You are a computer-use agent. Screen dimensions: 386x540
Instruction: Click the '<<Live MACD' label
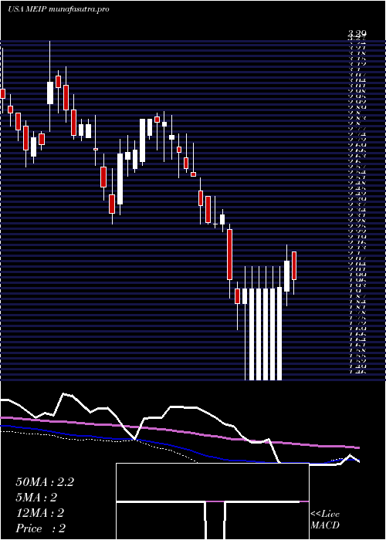click(x=325, y=520)
